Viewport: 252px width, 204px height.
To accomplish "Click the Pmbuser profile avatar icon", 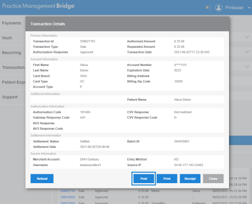I will [219, 8].
